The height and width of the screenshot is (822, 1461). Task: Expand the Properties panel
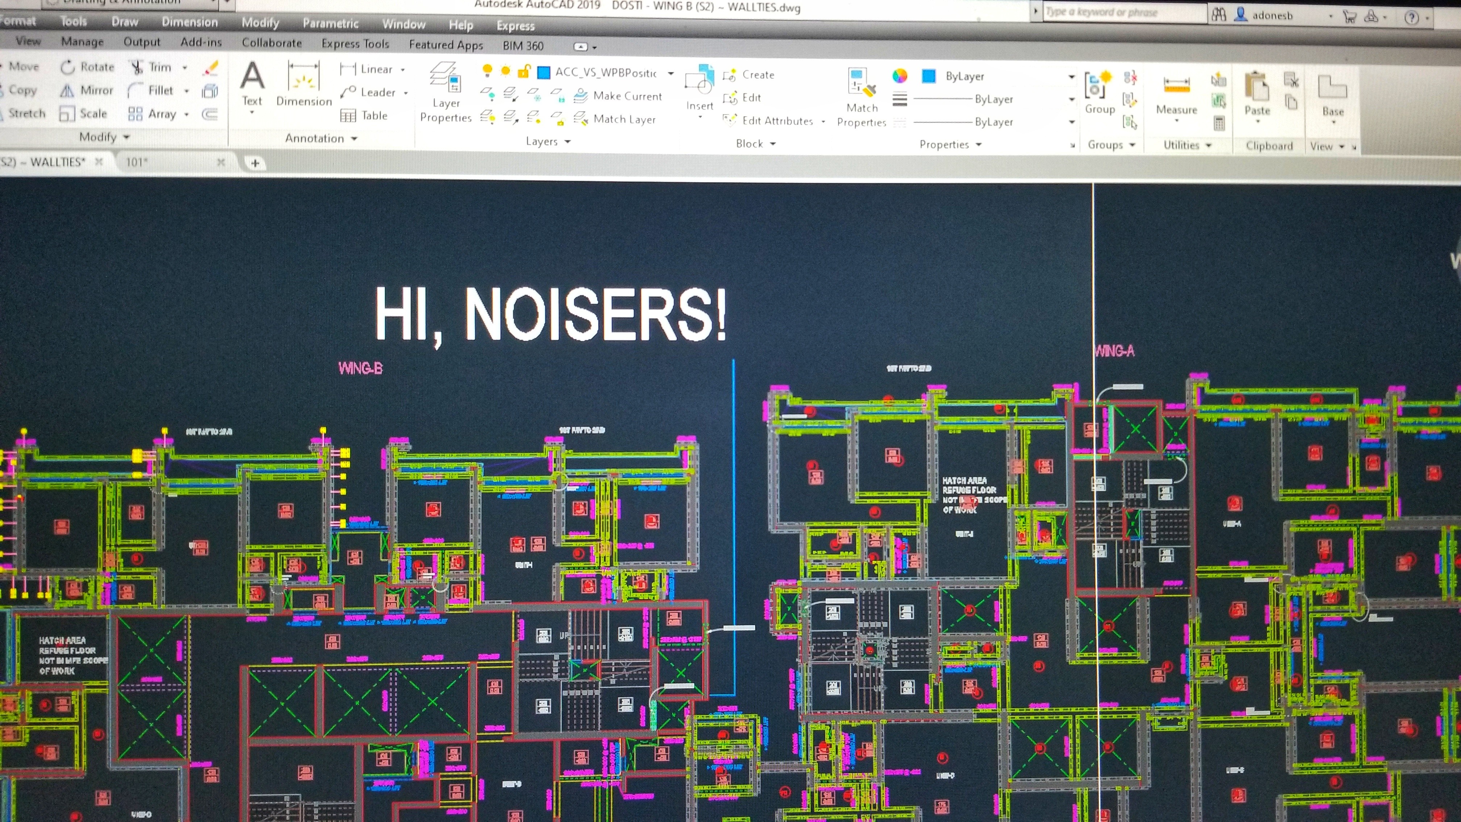pyautogui.click(x=950, y=145)
